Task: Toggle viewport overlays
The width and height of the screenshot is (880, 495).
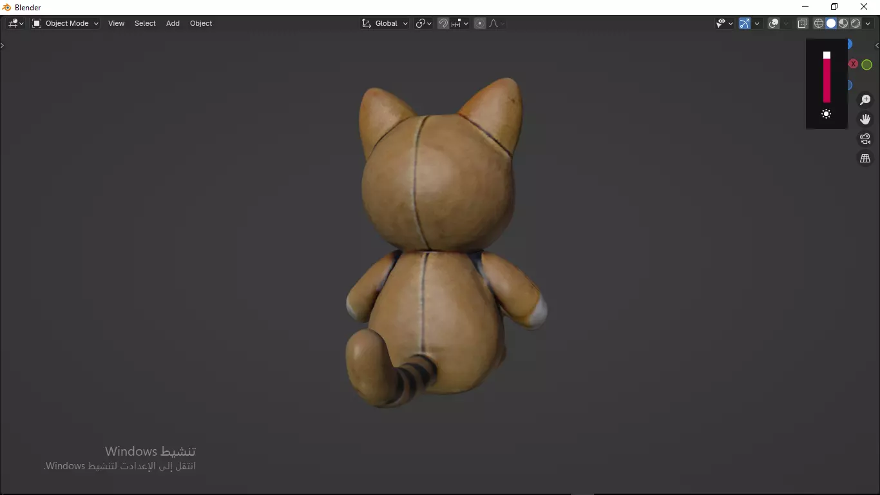Action: 774,23
